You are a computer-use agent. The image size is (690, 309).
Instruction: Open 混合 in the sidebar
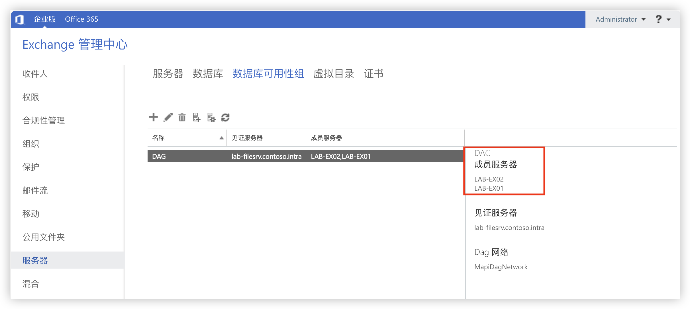31,284
